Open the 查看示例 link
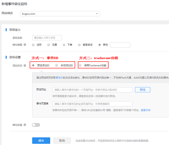This screenshot has height=145, width=169. pos(146,110)
